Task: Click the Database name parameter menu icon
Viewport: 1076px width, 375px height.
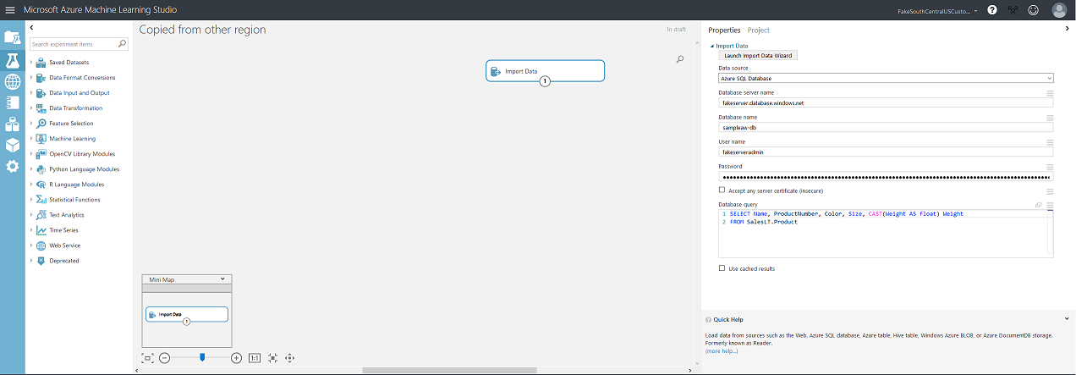Action: tap(1050, 118)
